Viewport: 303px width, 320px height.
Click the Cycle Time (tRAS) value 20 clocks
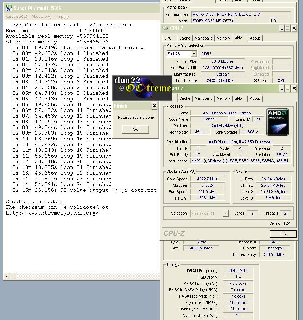[x=238, y=303]
